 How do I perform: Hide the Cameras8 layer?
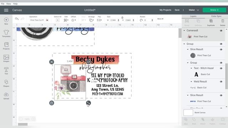(x=221, y=31)
